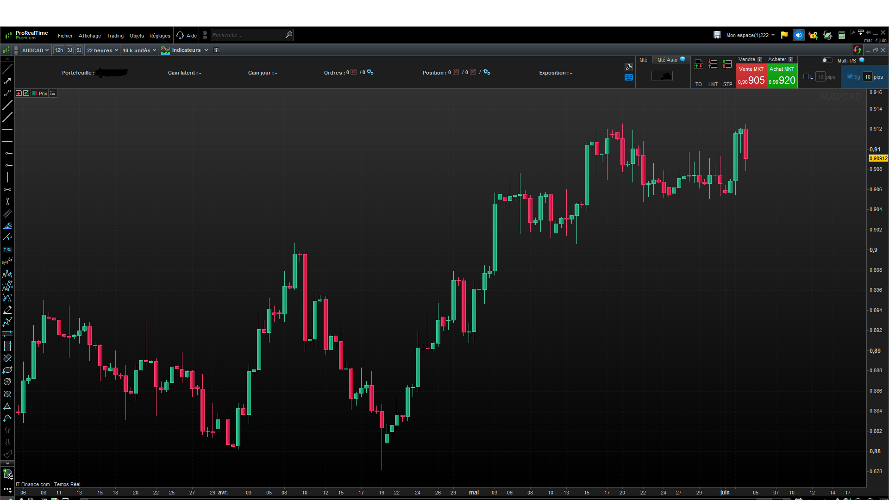
Task: Click the wrench settings icon in order panel
Action: [x=628, y=67]
